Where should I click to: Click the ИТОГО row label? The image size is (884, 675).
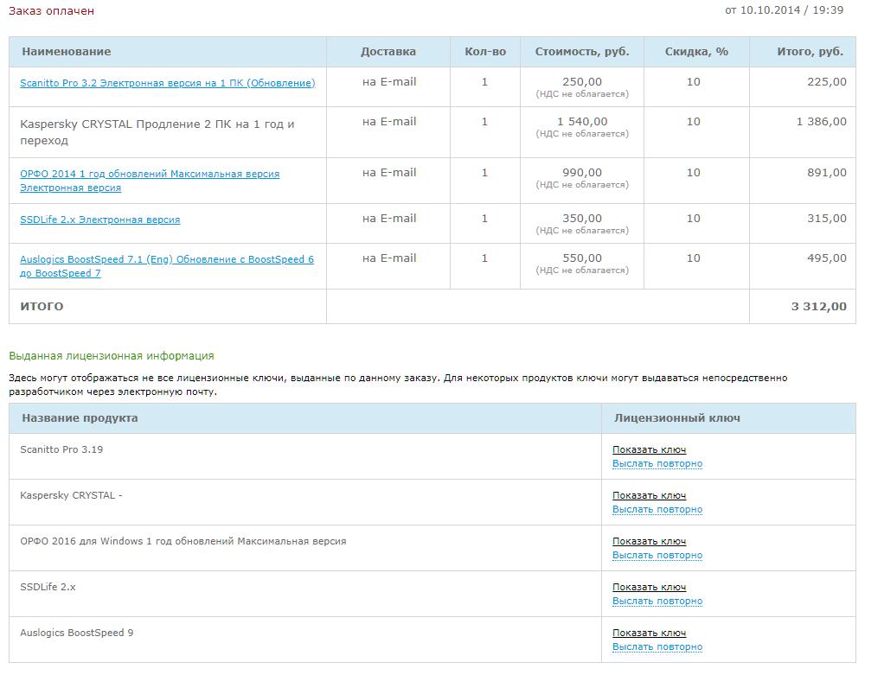(42, 306)
